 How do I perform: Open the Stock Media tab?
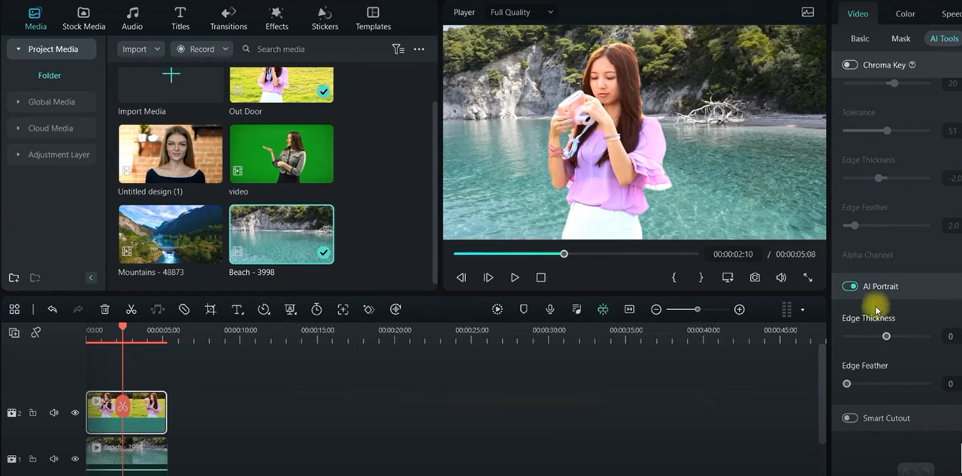(x=83, y=19)
